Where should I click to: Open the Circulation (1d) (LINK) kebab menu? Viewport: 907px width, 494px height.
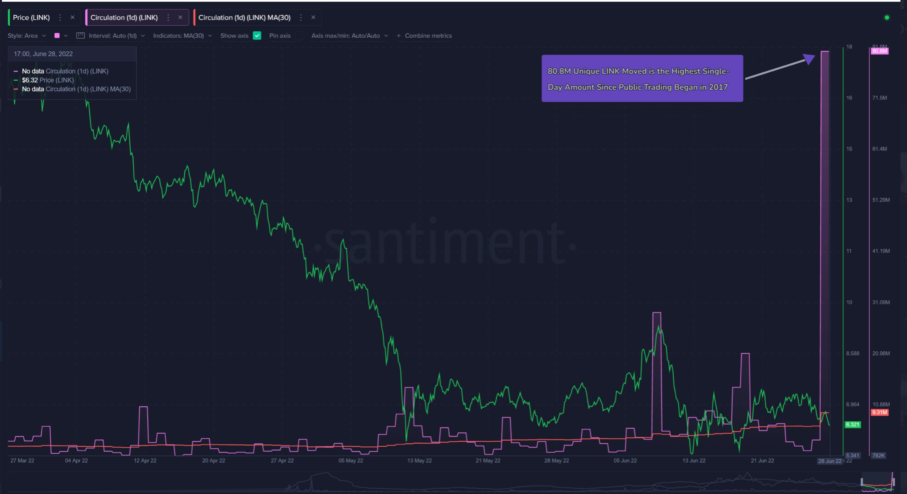[168, 17]
